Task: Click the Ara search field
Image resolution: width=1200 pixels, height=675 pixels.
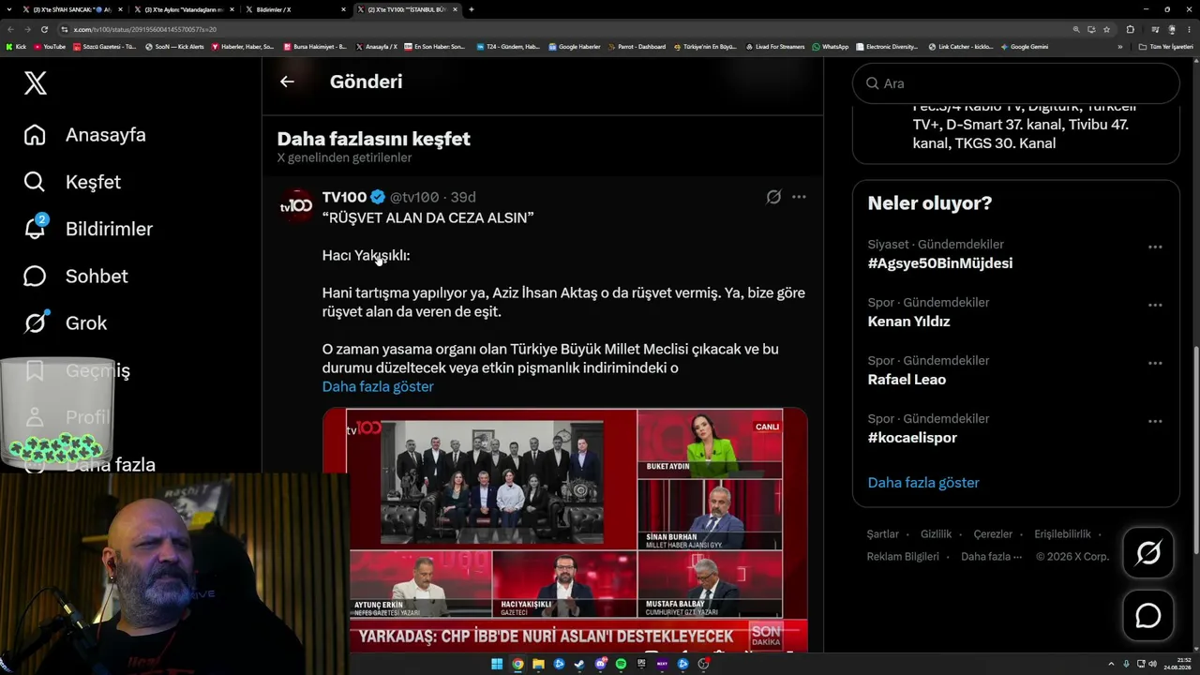Action: (1016, 83)
